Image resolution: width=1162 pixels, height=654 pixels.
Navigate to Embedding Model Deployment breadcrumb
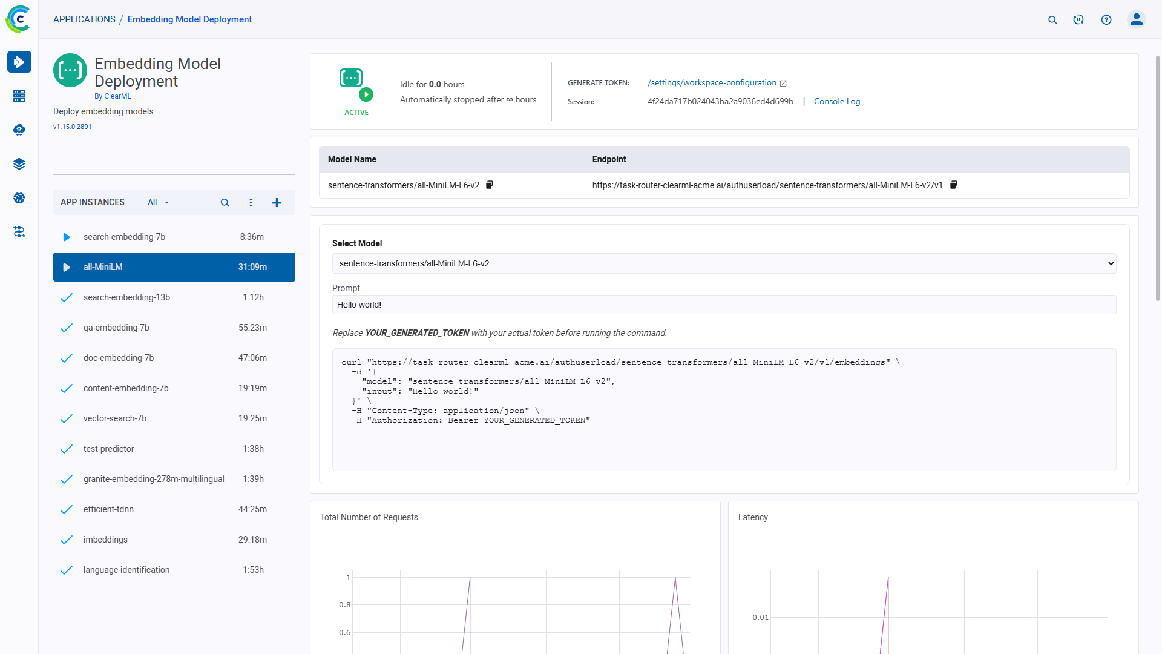tap(189, 19)
